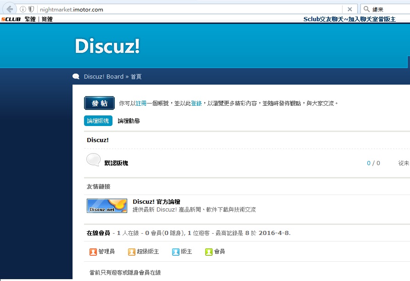Click the 友情鏈接 section heading
The width and height of the screenshot is (410, 281).
(x=98, y=187)
